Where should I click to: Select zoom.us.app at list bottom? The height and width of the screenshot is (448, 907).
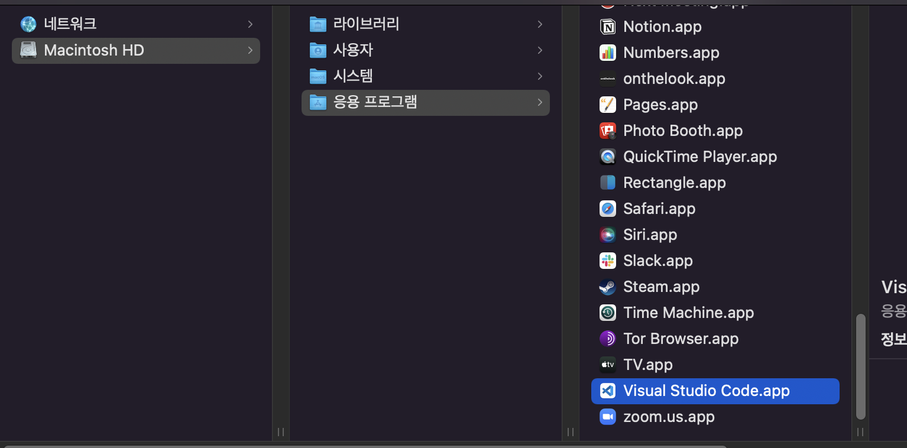click(x=669, y=417)
